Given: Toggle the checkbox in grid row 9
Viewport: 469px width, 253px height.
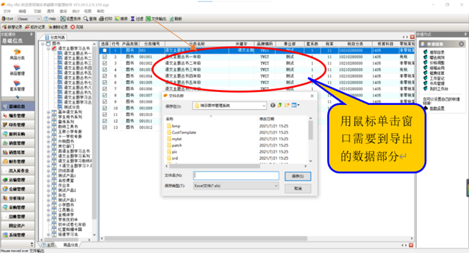Looking at the screenshot, I should [x=105, y=101].
